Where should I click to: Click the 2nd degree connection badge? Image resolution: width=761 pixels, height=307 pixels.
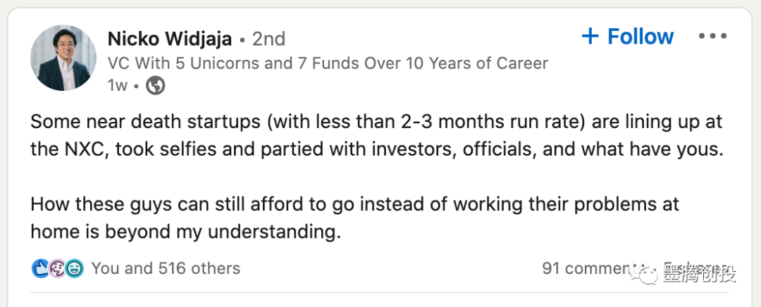[x=268, y=39]
